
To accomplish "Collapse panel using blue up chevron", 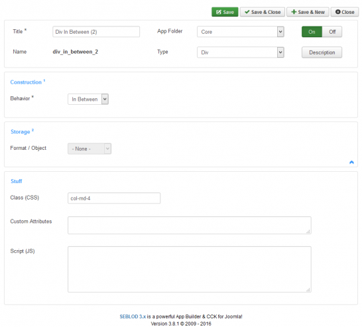I will pyautogui.click(x=351, y=162).
